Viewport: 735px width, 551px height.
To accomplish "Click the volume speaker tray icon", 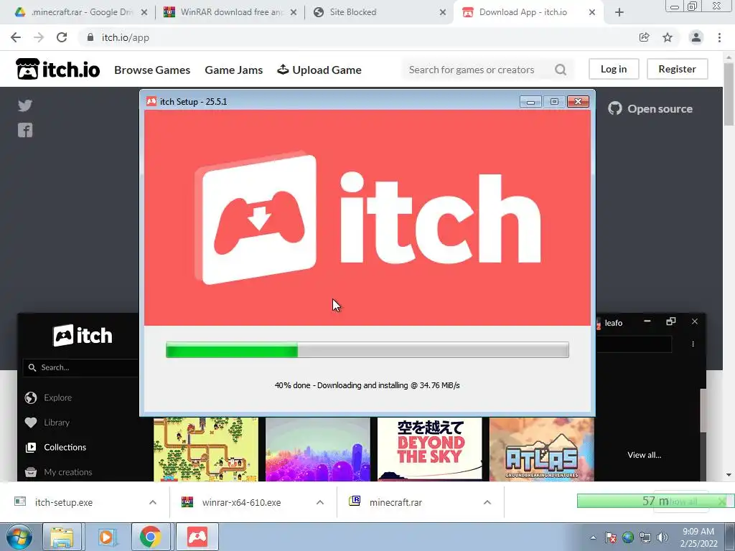I will (663, 537).
